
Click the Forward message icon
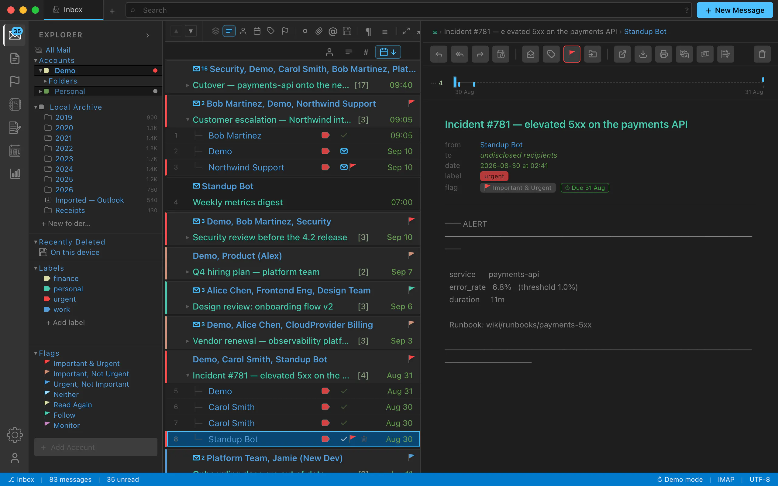pos(480,54)
